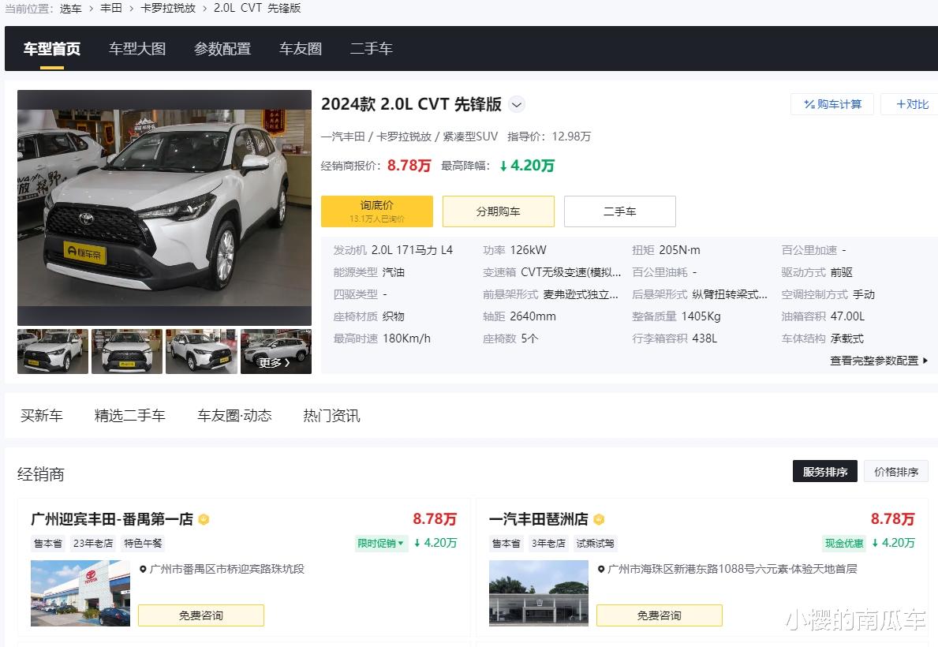Select the second car thumbnail
Viewport: 938px width, 647px height.
coord(127,351)
